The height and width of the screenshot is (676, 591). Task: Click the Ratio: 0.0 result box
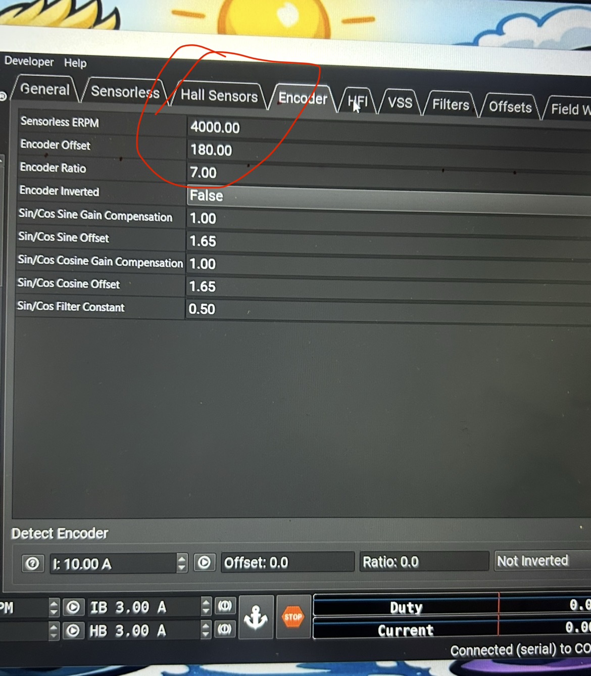point(424,561)
